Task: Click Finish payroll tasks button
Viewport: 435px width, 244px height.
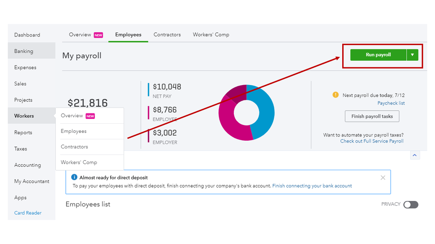Action: coord(372,116)
